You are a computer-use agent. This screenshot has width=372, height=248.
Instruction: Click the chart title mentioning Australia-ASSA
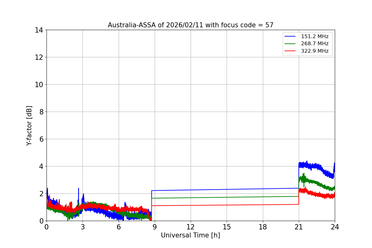pyautogui.click(x=191, y=25)
